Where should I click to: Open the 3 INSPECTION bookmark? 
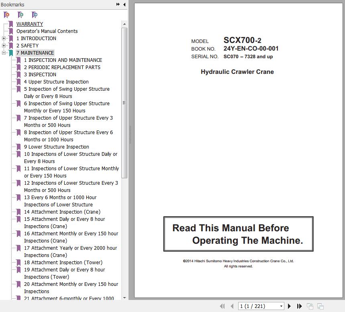(x=40, y=75)
